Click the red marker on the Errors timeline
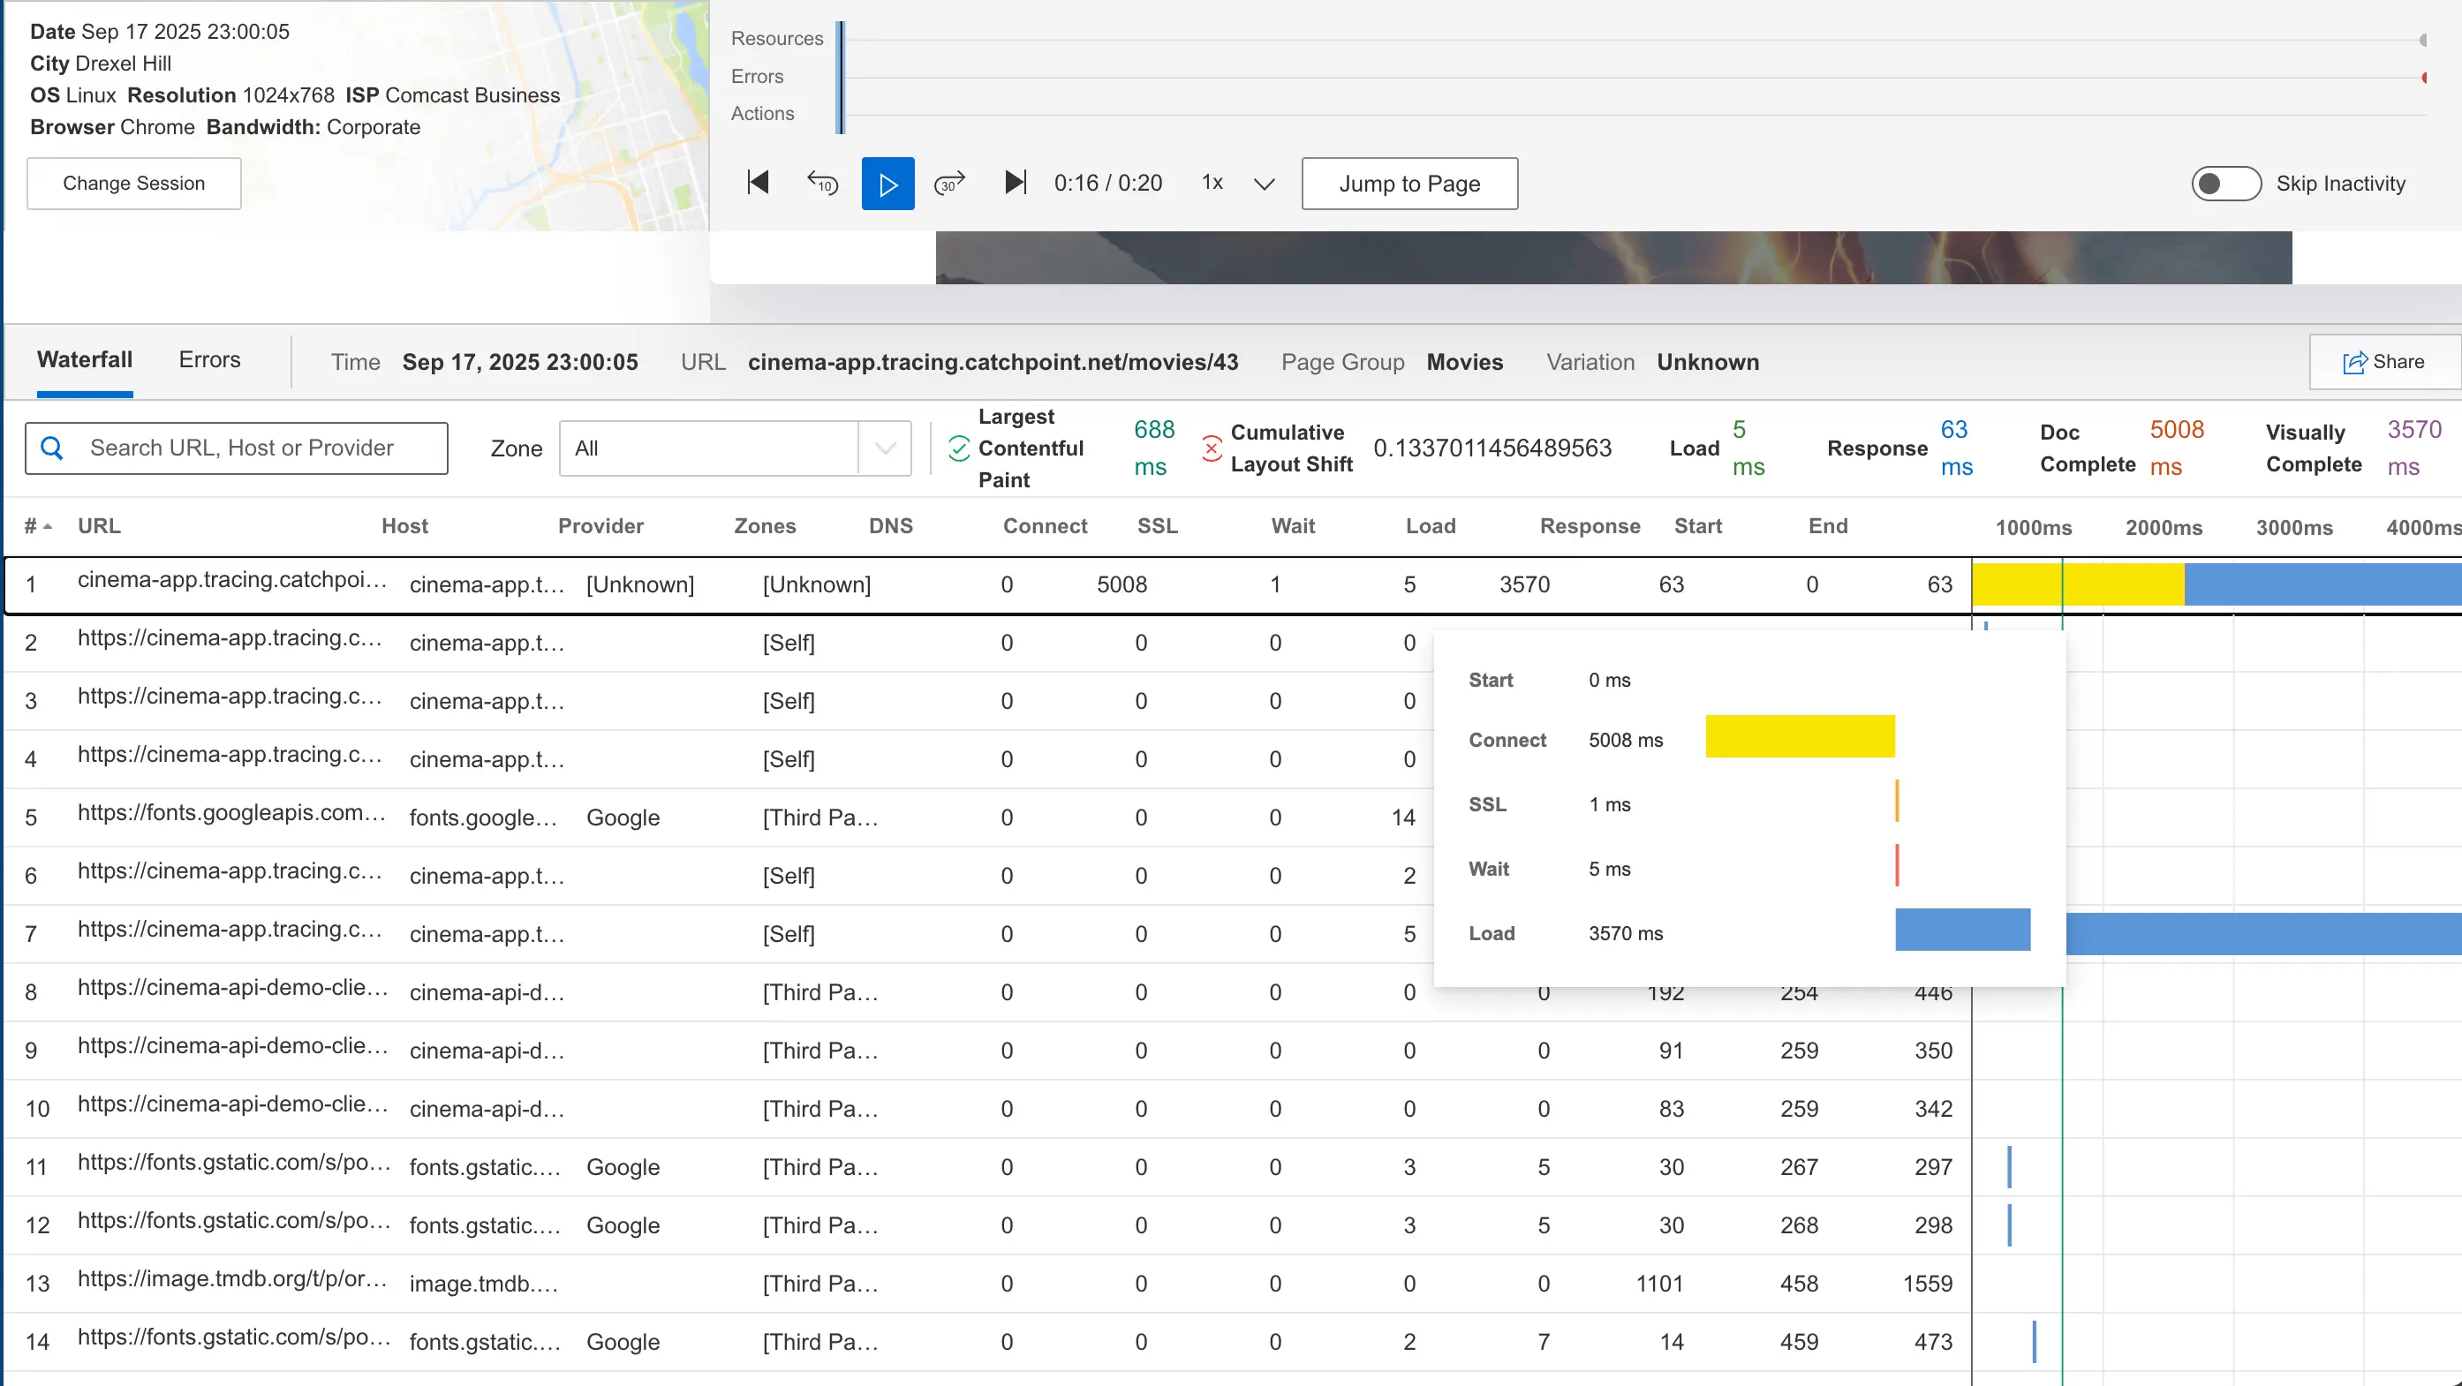Image resolution: width=2462 pixels, height=1386 pixels. click(2424, 78)
